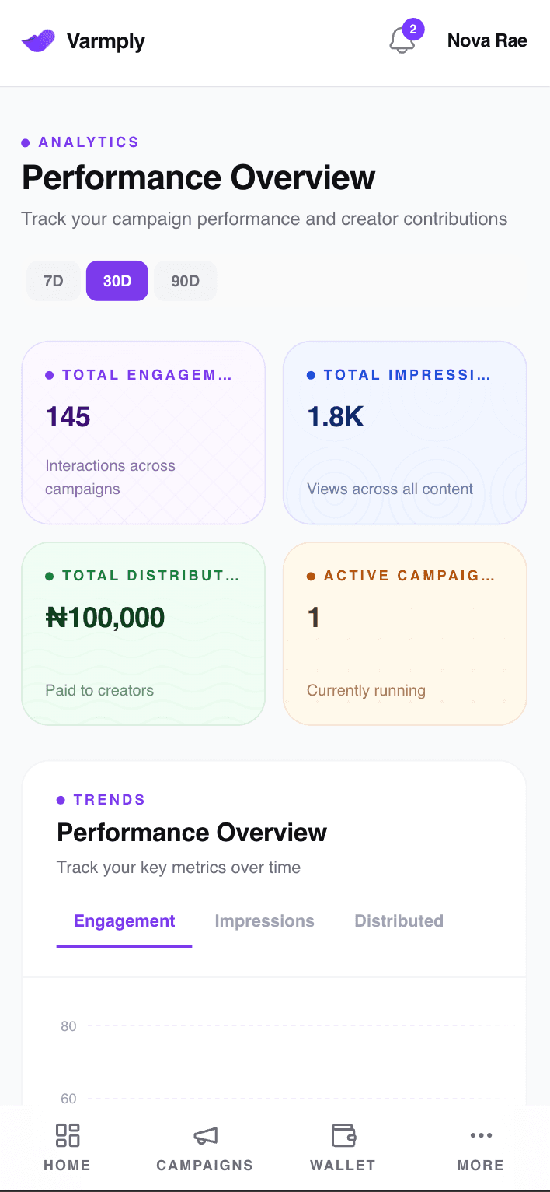550x1192 pixels.
Task: Tap the Home grid icon
Action: (x=68, y=1135)
